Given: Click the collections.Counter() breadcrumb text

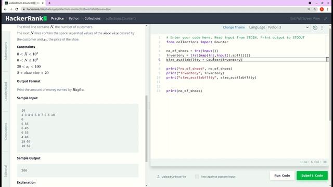Looking at the screenshot, I should coord(121,19).
